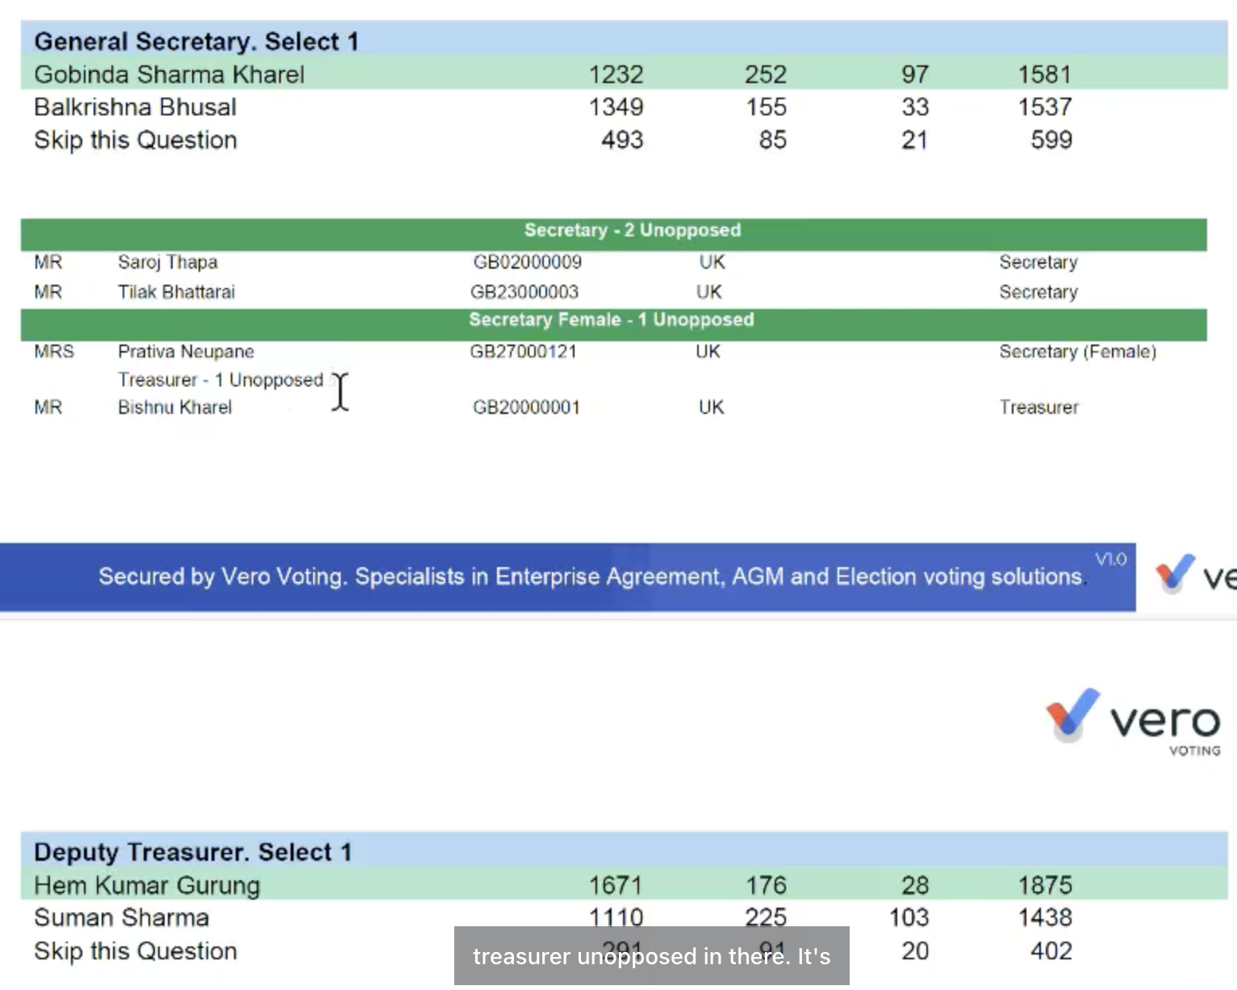The image size is (1237, 990).
Task: Click the subtitle caption 'treasurer unopposed in there'
Action: pos(651,956)
